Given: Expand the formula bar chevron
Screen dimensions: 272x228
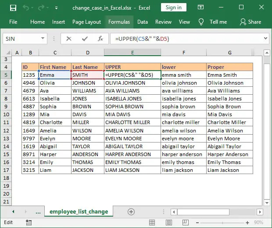Looking at the screenshot, I should coord(265,38).
